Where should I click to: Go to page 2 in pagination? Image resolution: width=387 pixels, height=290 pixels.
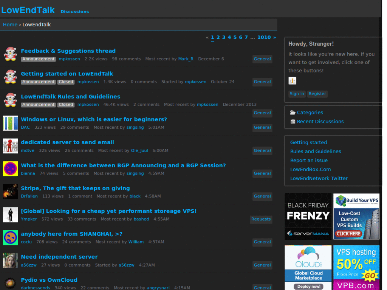pyautogui.click(x=218, y=37)
